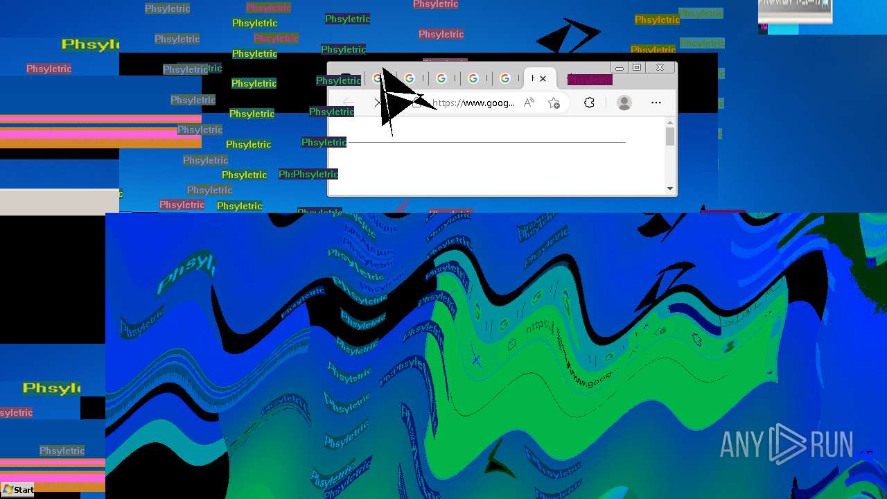
Task: Open the Extensions puzzle icon
Action: click(589, 103)
